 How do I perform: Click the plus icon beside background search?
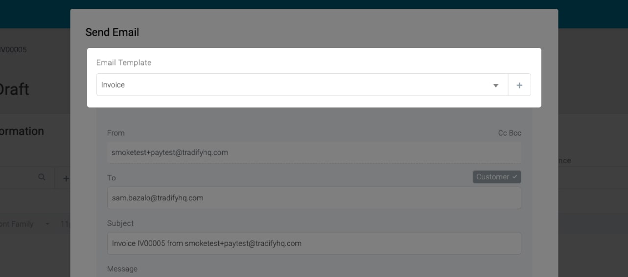coord(66,178)
